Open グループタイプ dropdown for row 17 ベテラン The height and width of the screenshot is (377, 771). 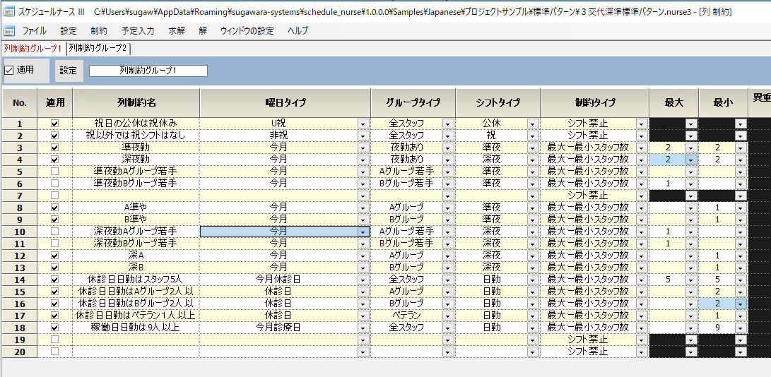pos(448,315)
